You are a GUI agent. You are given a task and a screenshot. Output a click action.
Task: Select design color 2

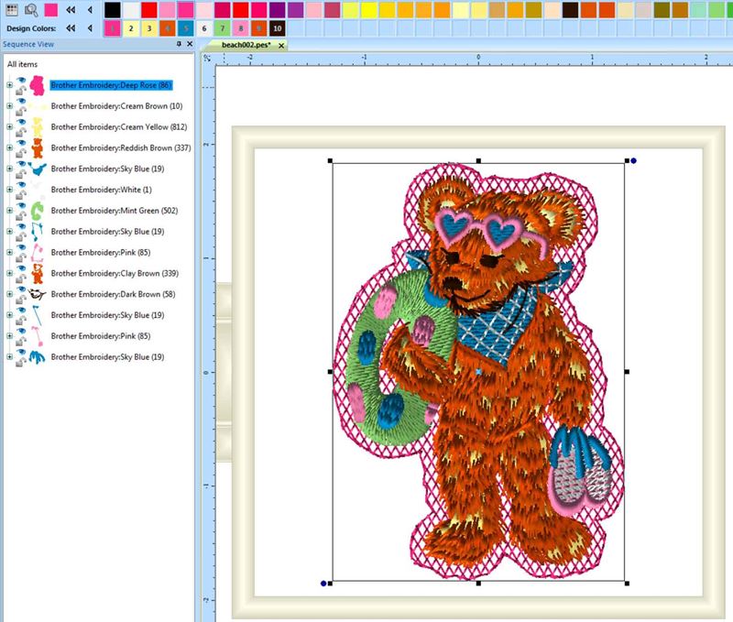point(131,28)
